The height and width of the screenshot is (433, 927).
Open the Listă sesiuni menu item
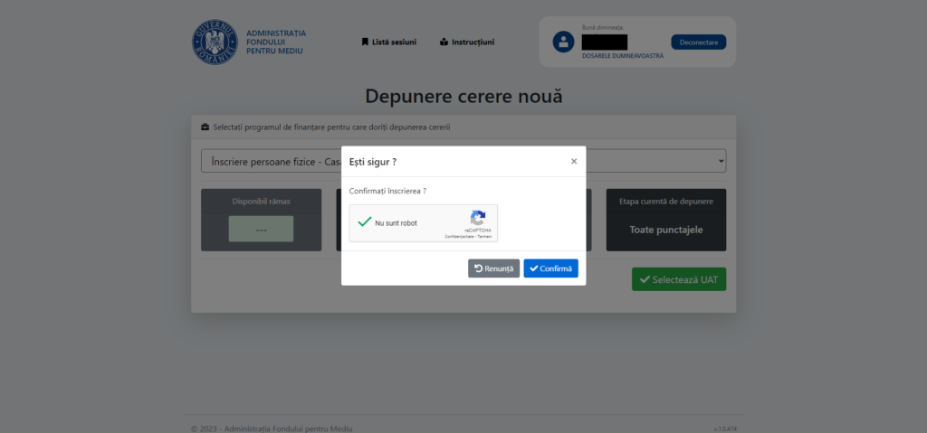(x=389, y=42)
